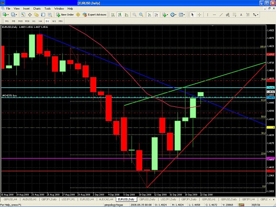This screenshot has width=276, height=207.
Task: Open the Charts menu
Action: (37, 9)
